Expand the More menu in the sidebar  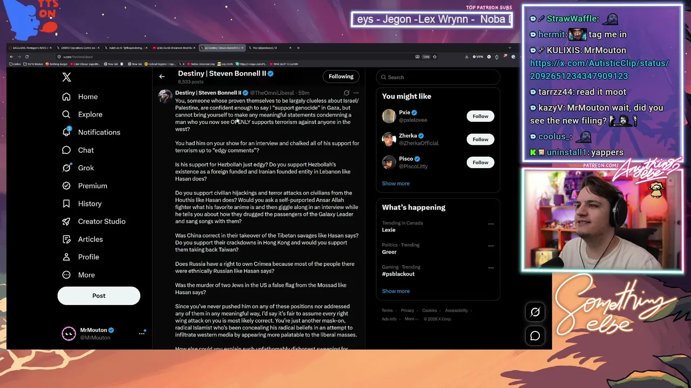78,275
